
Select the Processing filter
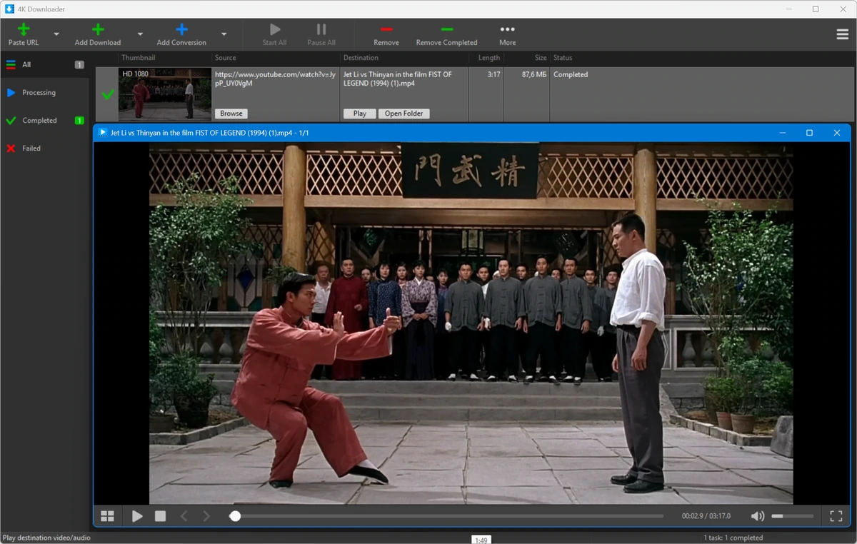(44, 93)
